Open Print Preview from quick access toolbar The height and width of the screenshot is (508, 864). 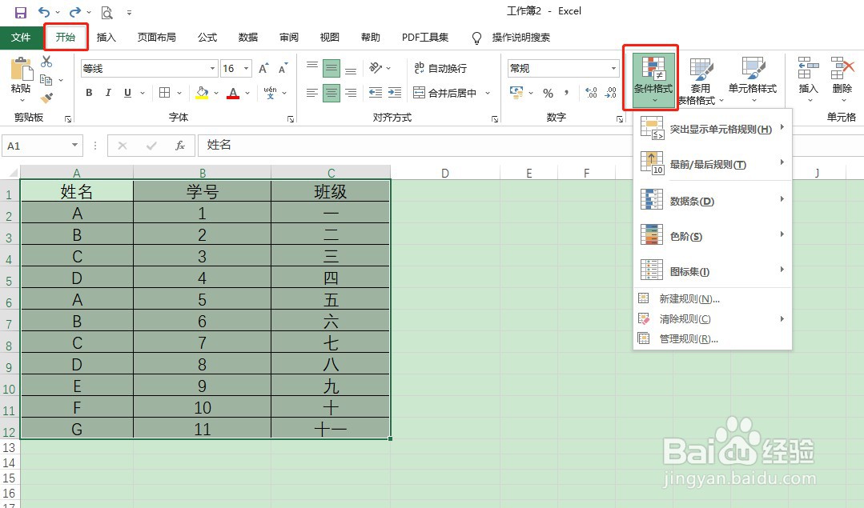[106, 12]
